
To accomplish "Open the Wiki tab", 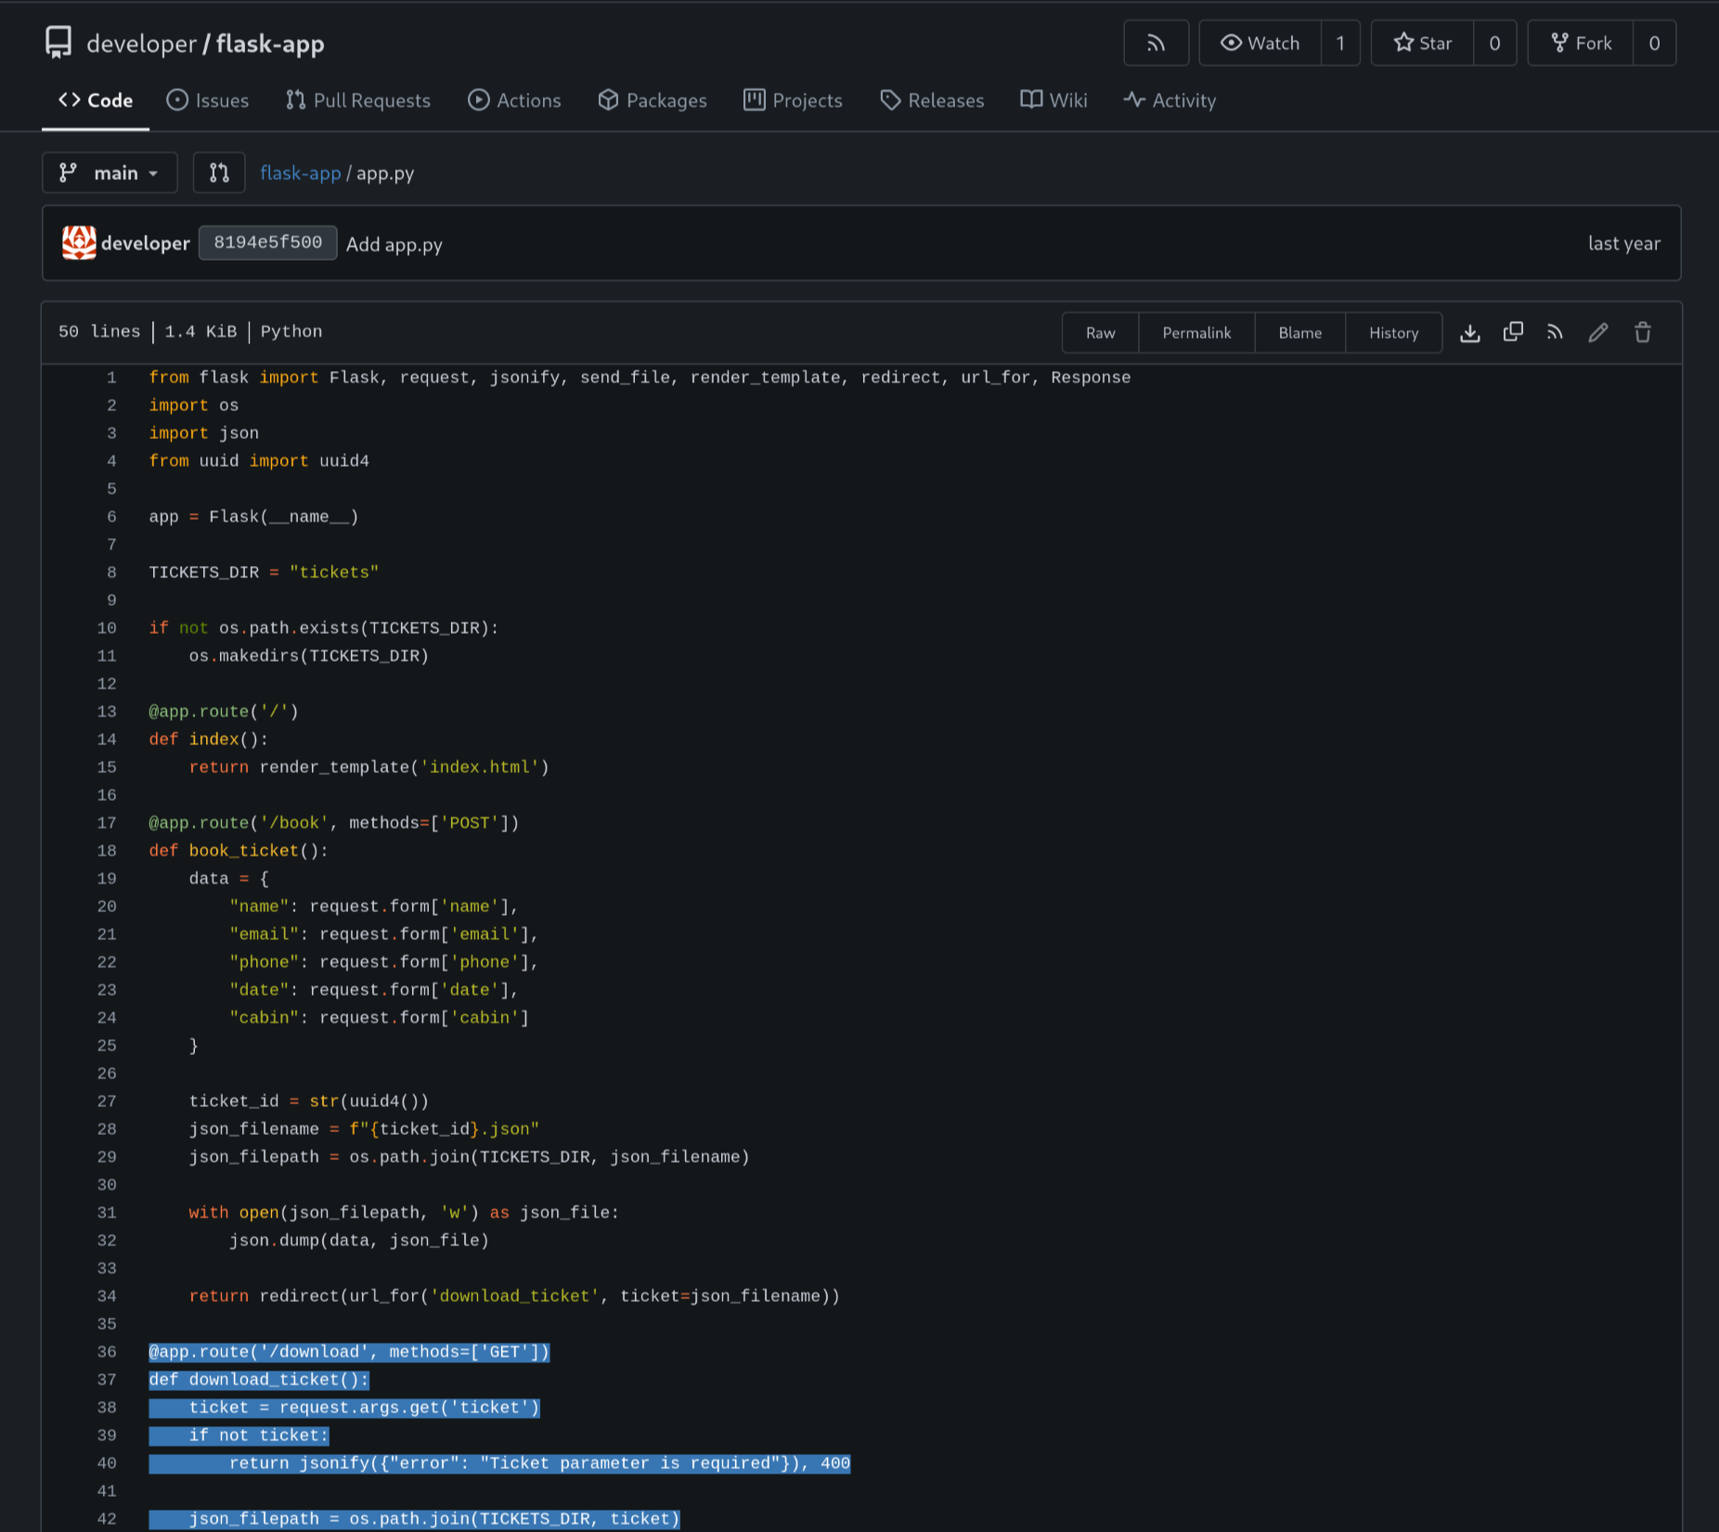I will 1053,100.
